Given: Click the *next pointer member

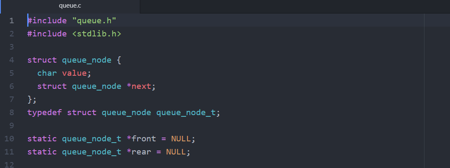Looking at the screenshot, I should pos(139,86).
